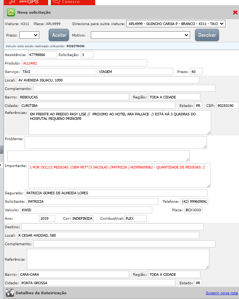The image size is (239, 299).
Task: Click the 'Detalhes da Roteirização' heading
Action: pos(41,293)
